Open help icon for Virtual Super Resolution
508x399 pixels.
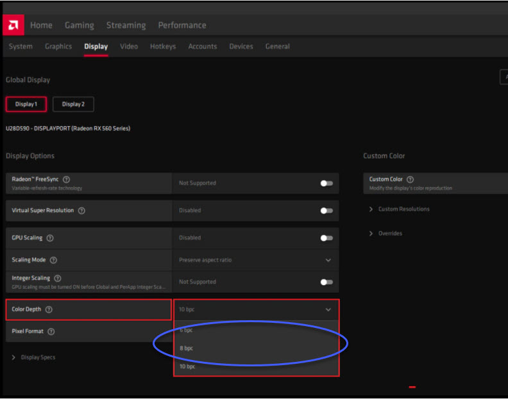[x=81, y=210]
